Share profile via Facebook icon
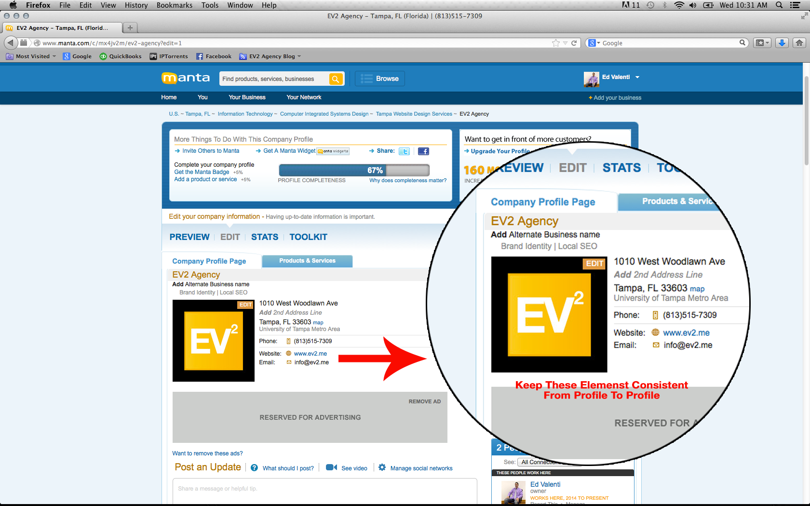This screenshot has width=810, height=506. pyautogui.click(x=423, y=151)
